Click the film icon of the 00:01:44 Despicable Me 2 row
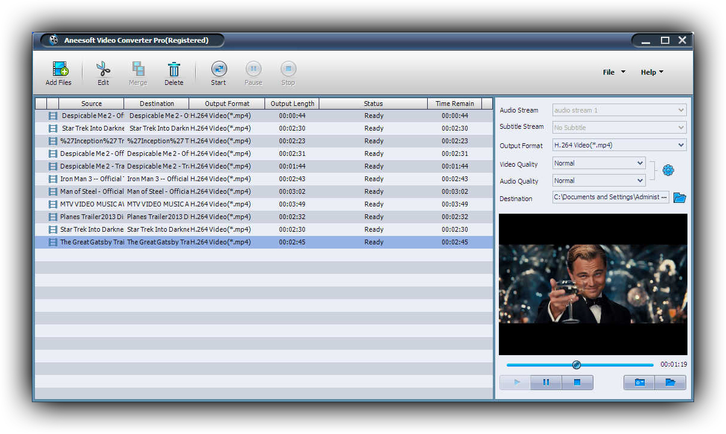 pyautogui.click(x=53, y=166)
